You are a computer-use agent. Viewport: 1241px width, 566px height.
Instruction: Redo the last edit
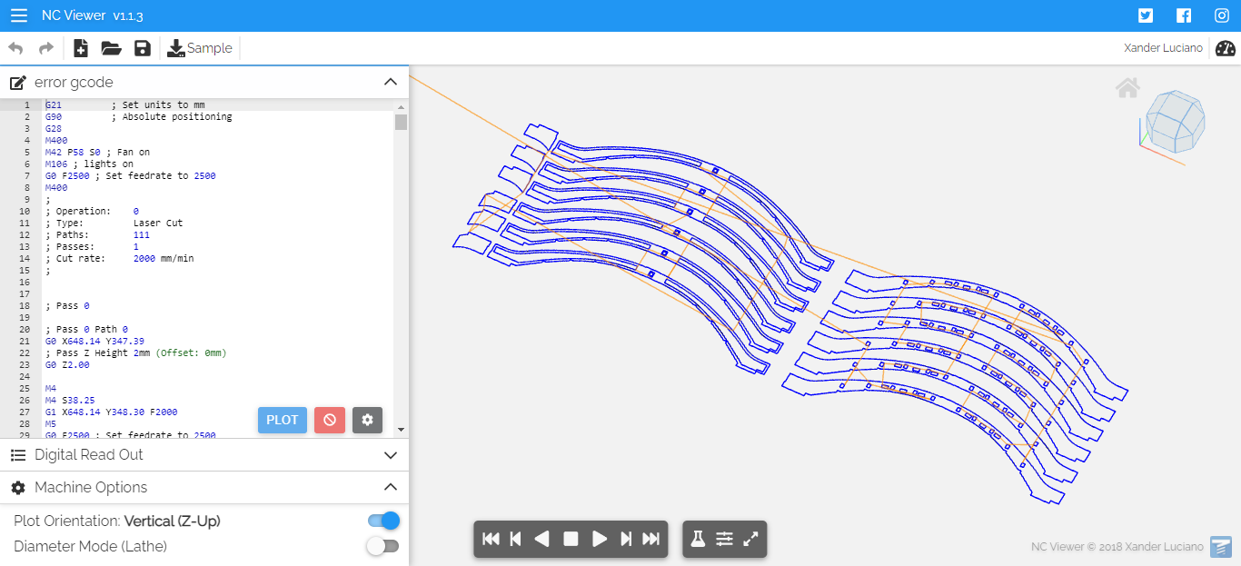[x=45, y=48]
